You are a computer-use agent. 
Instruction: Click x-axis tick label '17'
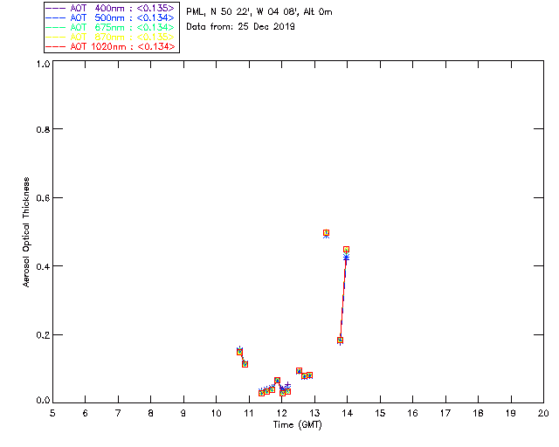[445, 414]
